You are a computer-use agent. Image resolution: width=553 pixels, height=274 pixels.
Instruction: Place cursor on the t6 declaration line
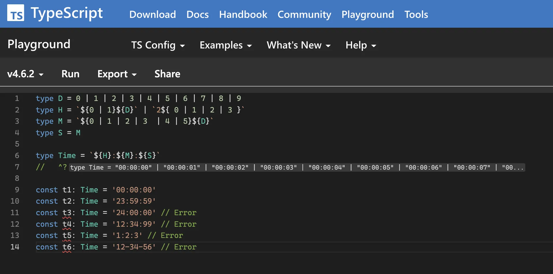tap(115, 247)
